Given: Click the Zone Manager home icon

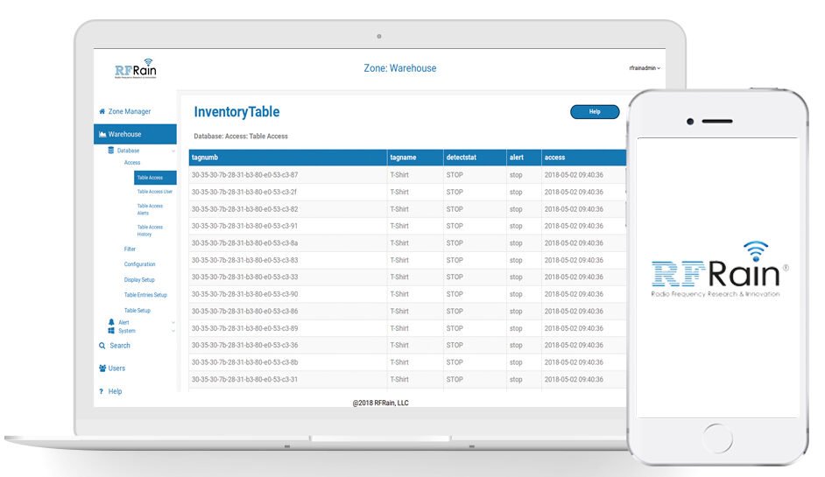Looking at the screenshot, I should pos(102,112).
